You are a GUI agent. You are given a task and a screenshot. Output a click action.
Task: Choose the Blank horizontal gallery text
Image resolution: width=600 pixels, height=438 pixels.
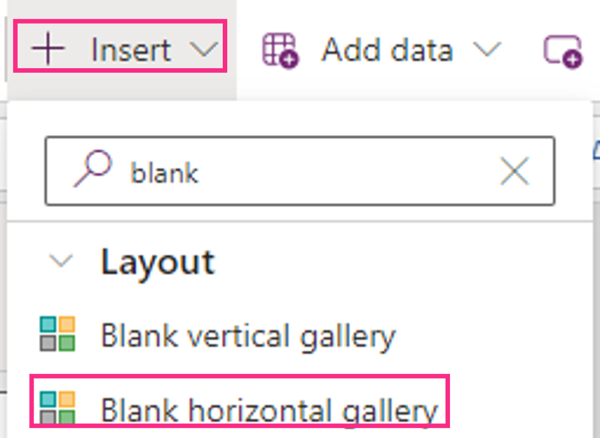269,409
